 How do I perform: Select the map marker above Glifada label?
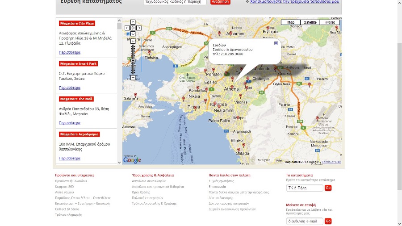[x=239, y=150]
